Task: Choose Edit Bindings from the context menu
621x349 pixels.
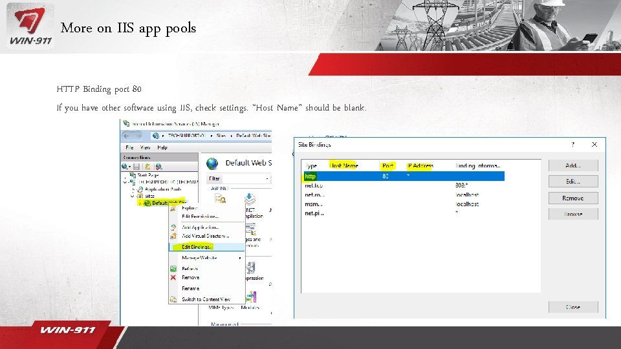Action: 207,247
